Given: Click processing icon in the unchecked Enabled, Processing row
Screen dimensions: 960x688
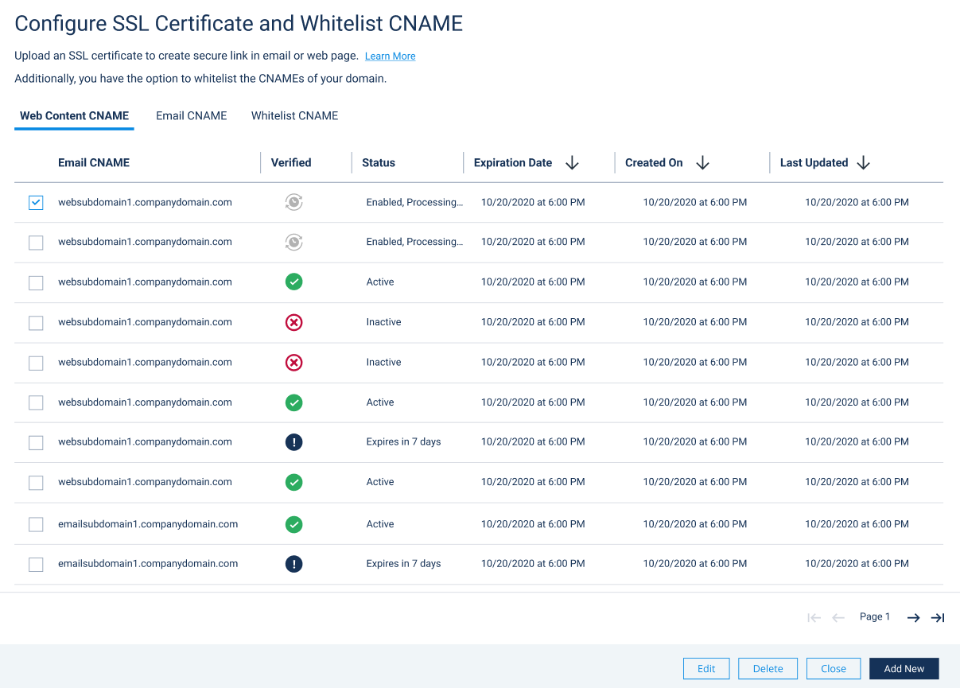Looking at the screenshot, I should tap(293, 242).
